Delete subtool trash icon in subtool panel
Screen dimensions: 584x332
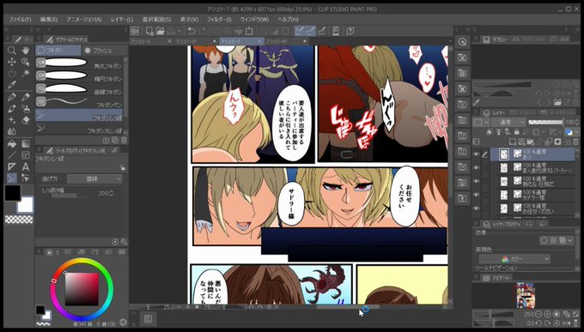tap(124, 141)
